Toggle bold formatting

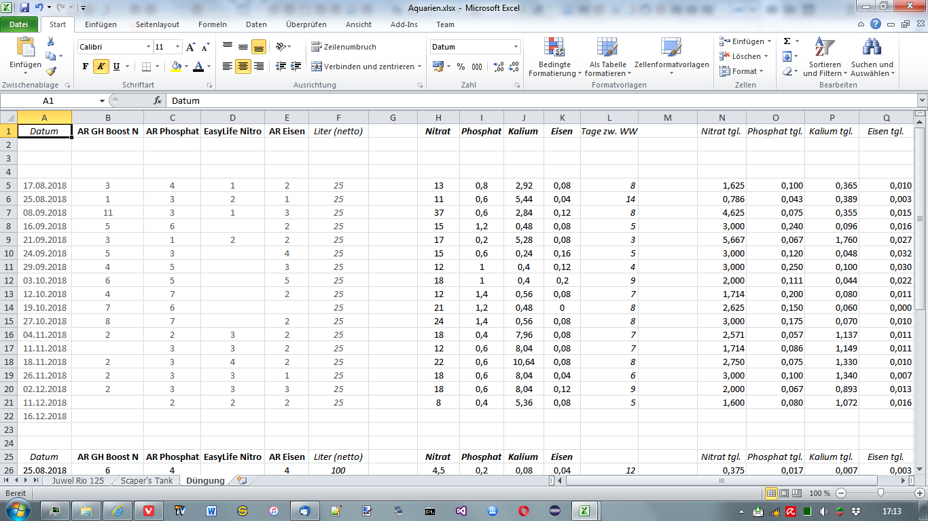[85, 66]
